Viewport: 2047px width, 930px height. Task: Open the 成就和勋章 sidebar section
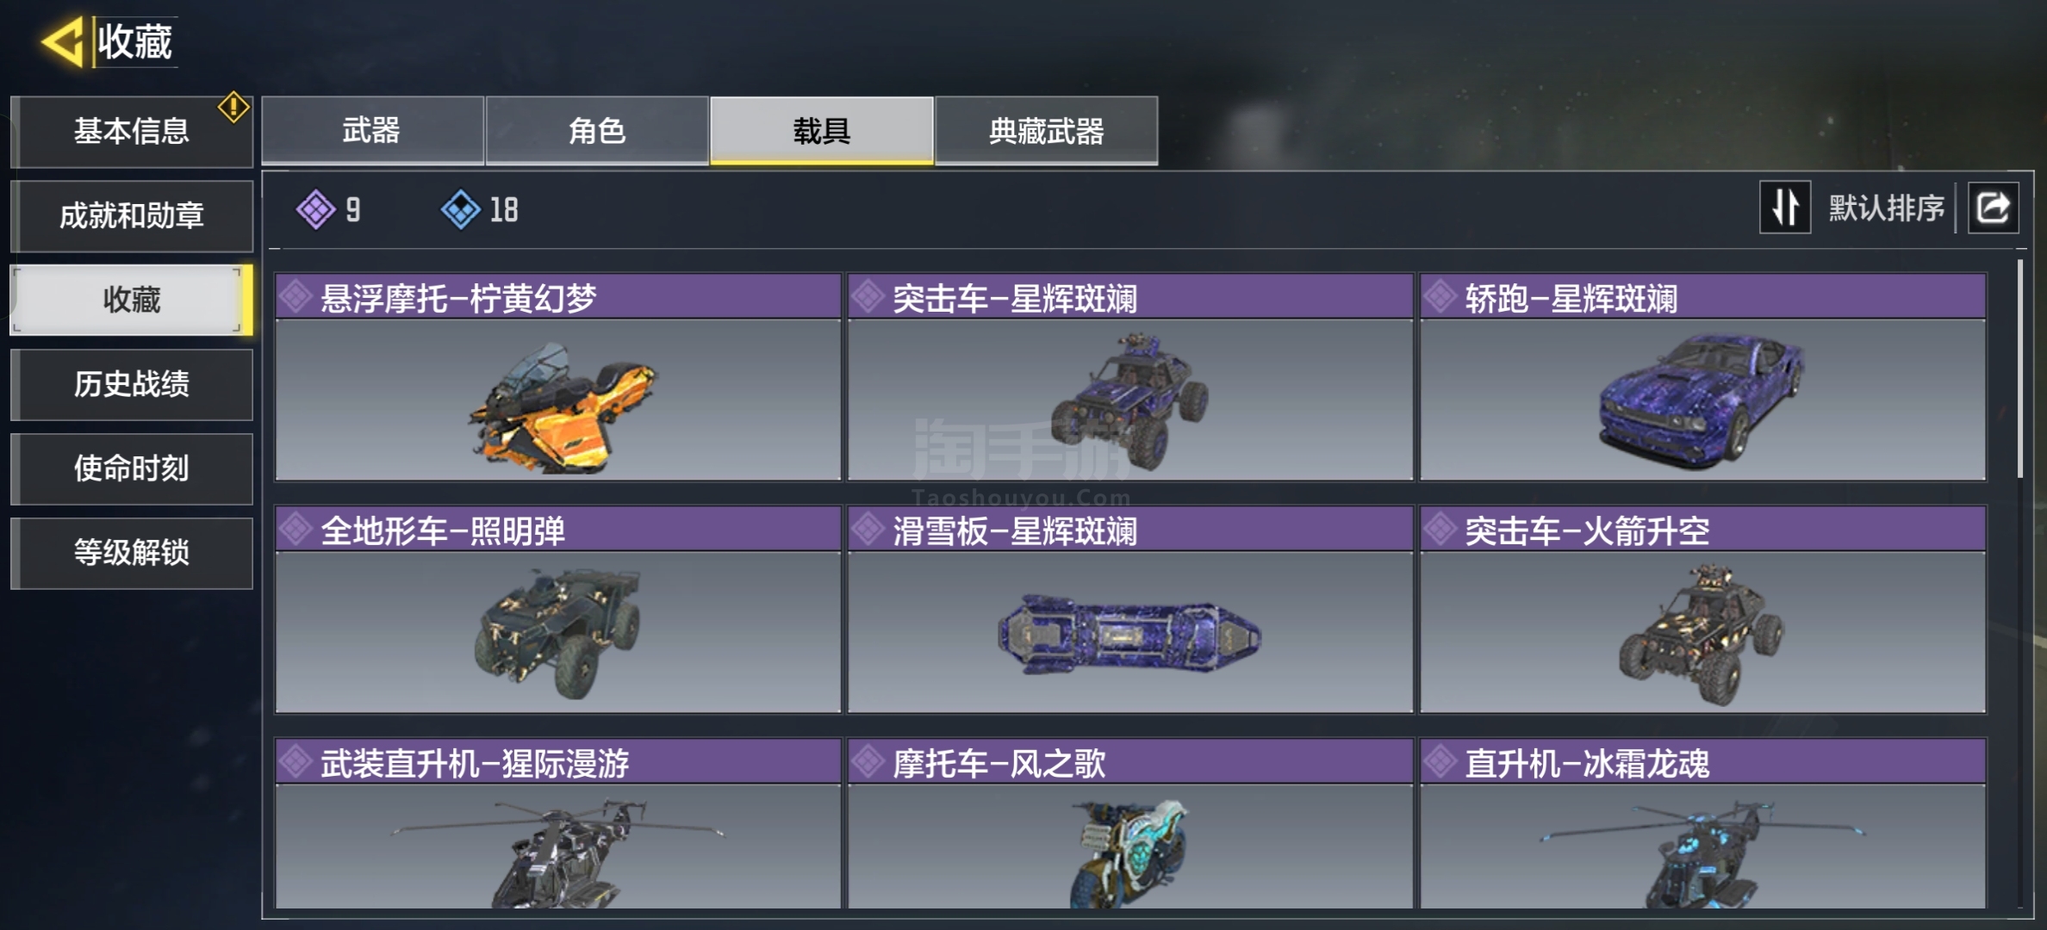click(132, 215)
